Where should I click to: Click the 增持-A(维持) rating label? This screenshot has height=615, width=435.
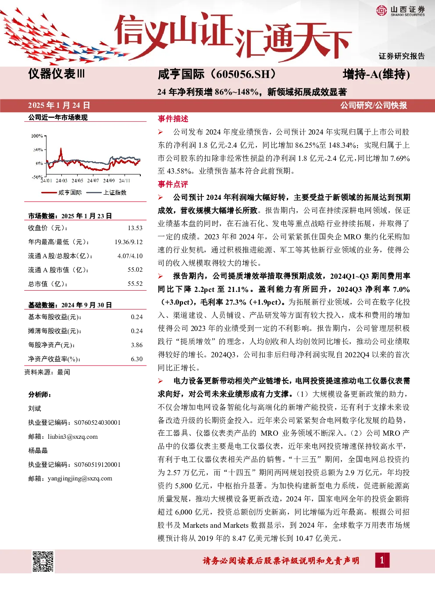[376, 75]
